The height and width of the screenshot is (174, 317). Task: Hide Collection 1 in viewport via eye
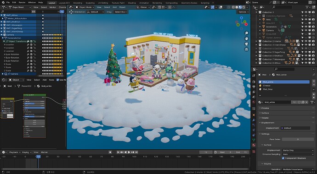pos(306,12)
